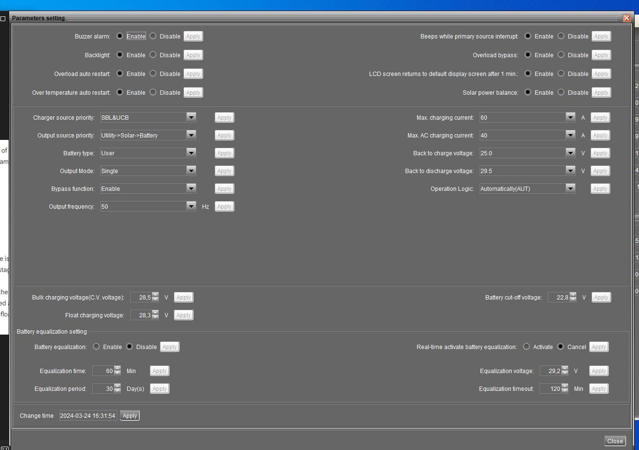Increase Bulk charging voltage with up arrow
The width and height of the screenshot is (639, 450).
[x=155, y=295]
